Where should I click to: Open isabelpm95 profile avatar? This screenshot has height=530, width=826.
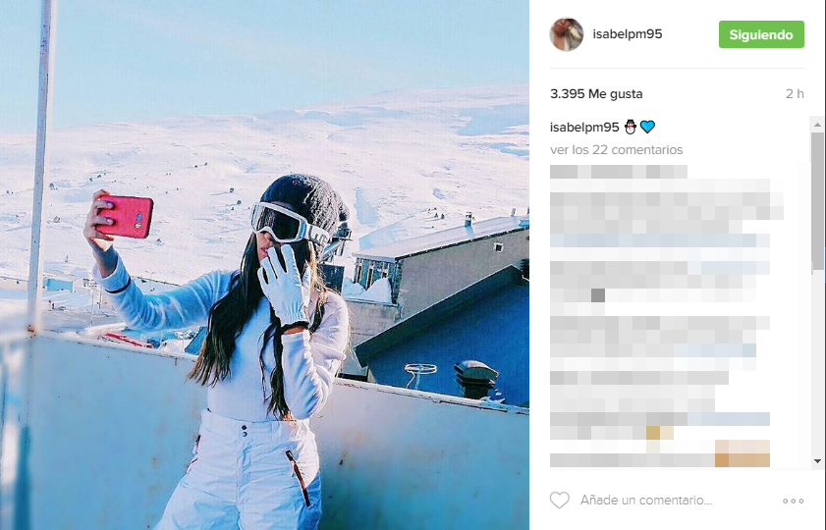click(567, 34)
